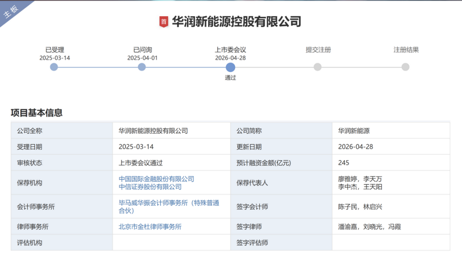Click the 通过 status label under the timeline

click(x=231, y=78)
